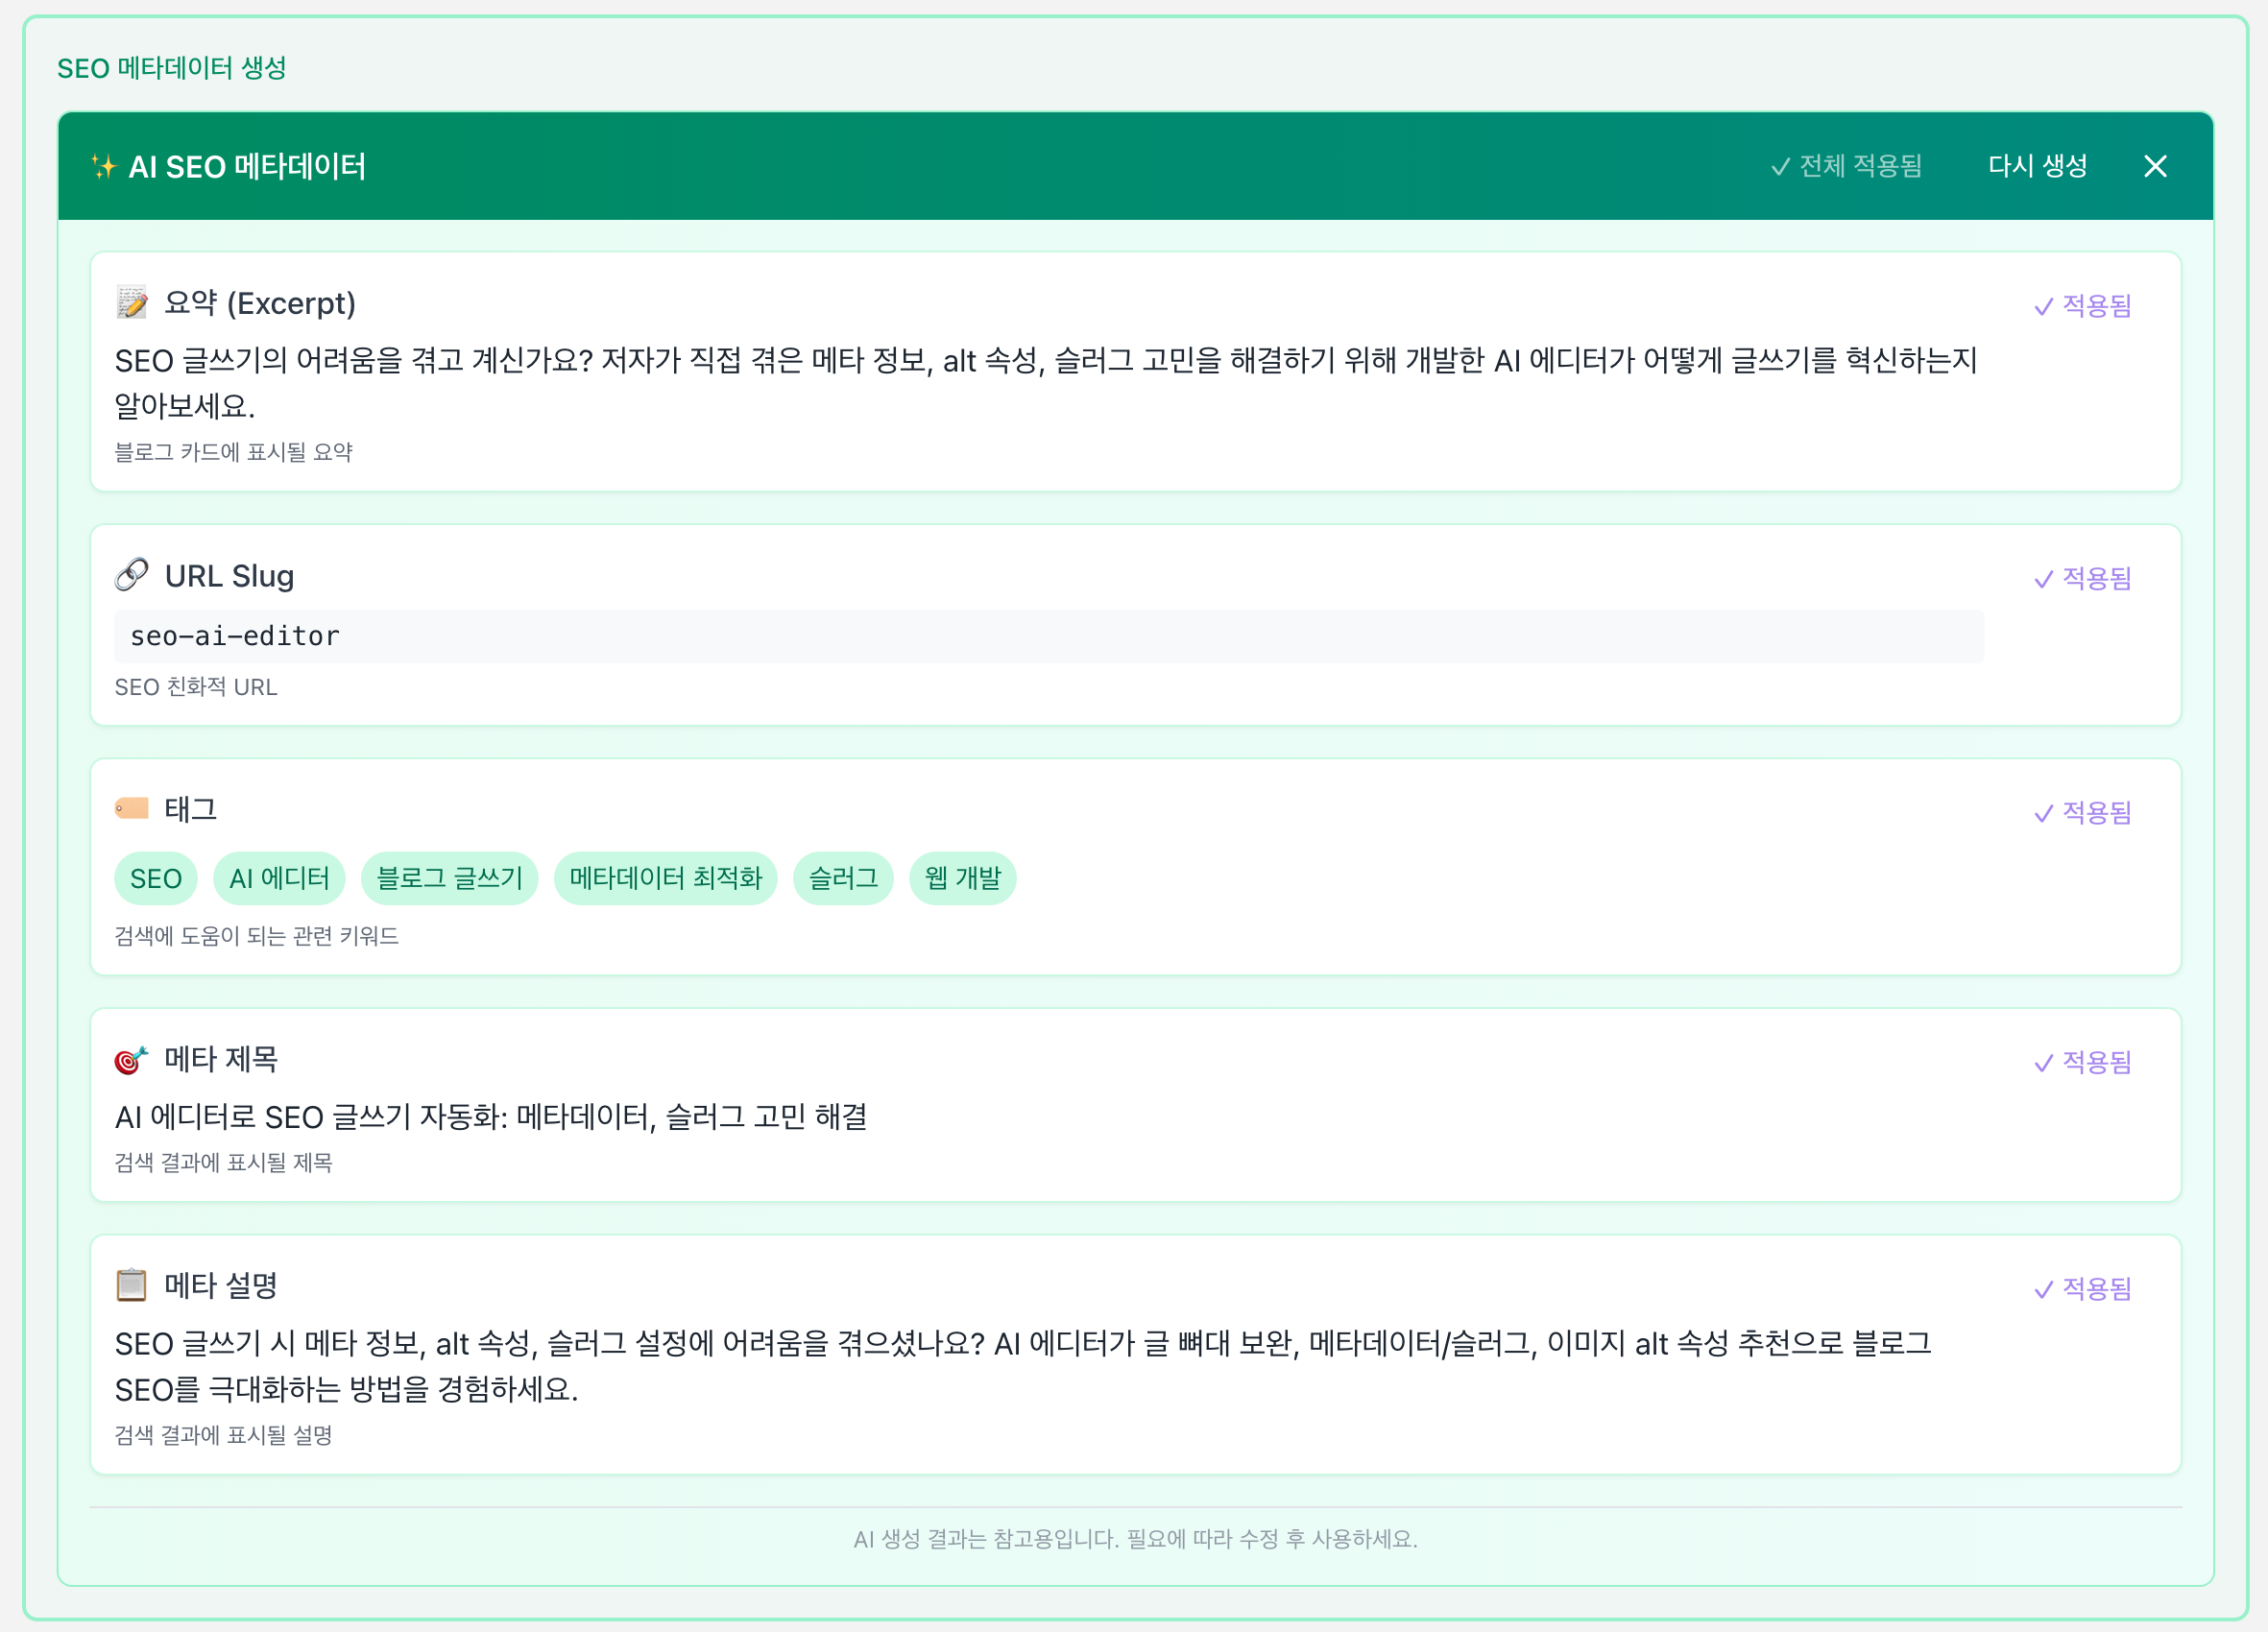Select the 웹 개발 tag chip
The width and height of the screenshot is (2268, 1632).
point(962,878)
